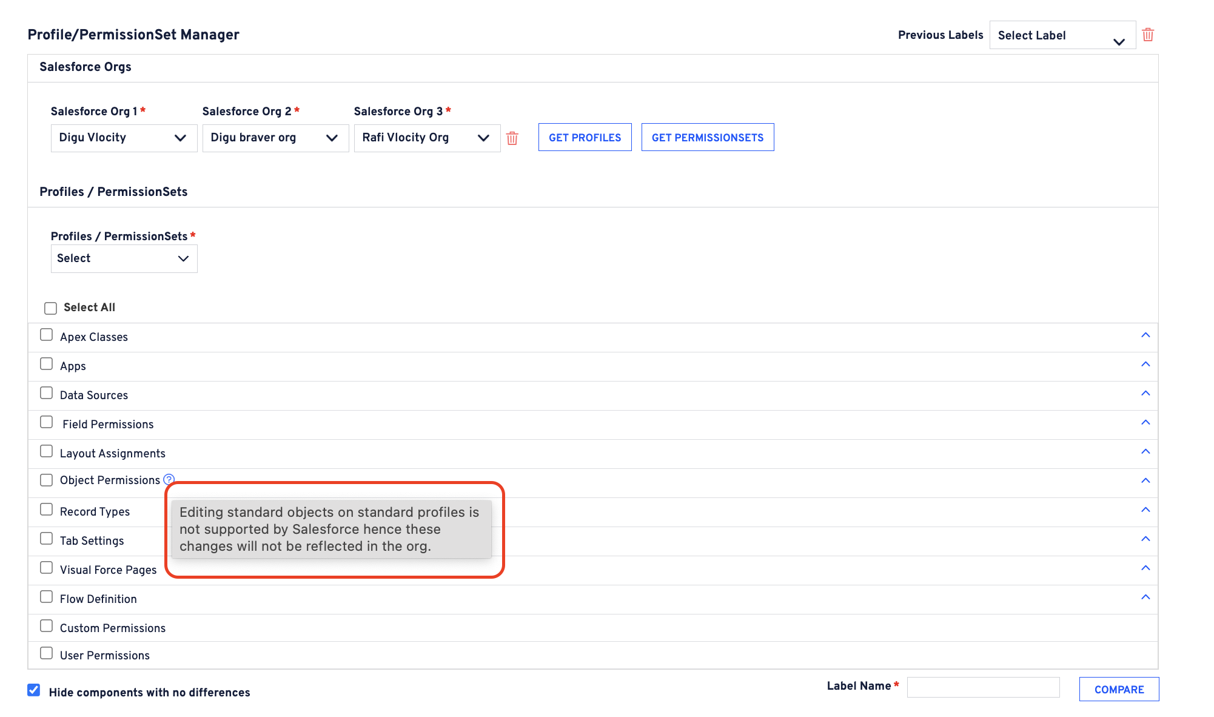1214x717 pixels.
Task: Open the Previous Labels Select Label dropdown
Action: 1062,35
